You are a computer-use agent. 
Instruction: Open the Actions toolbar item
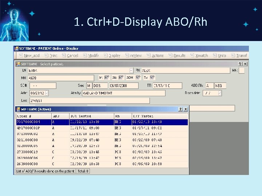coord(155,56)
